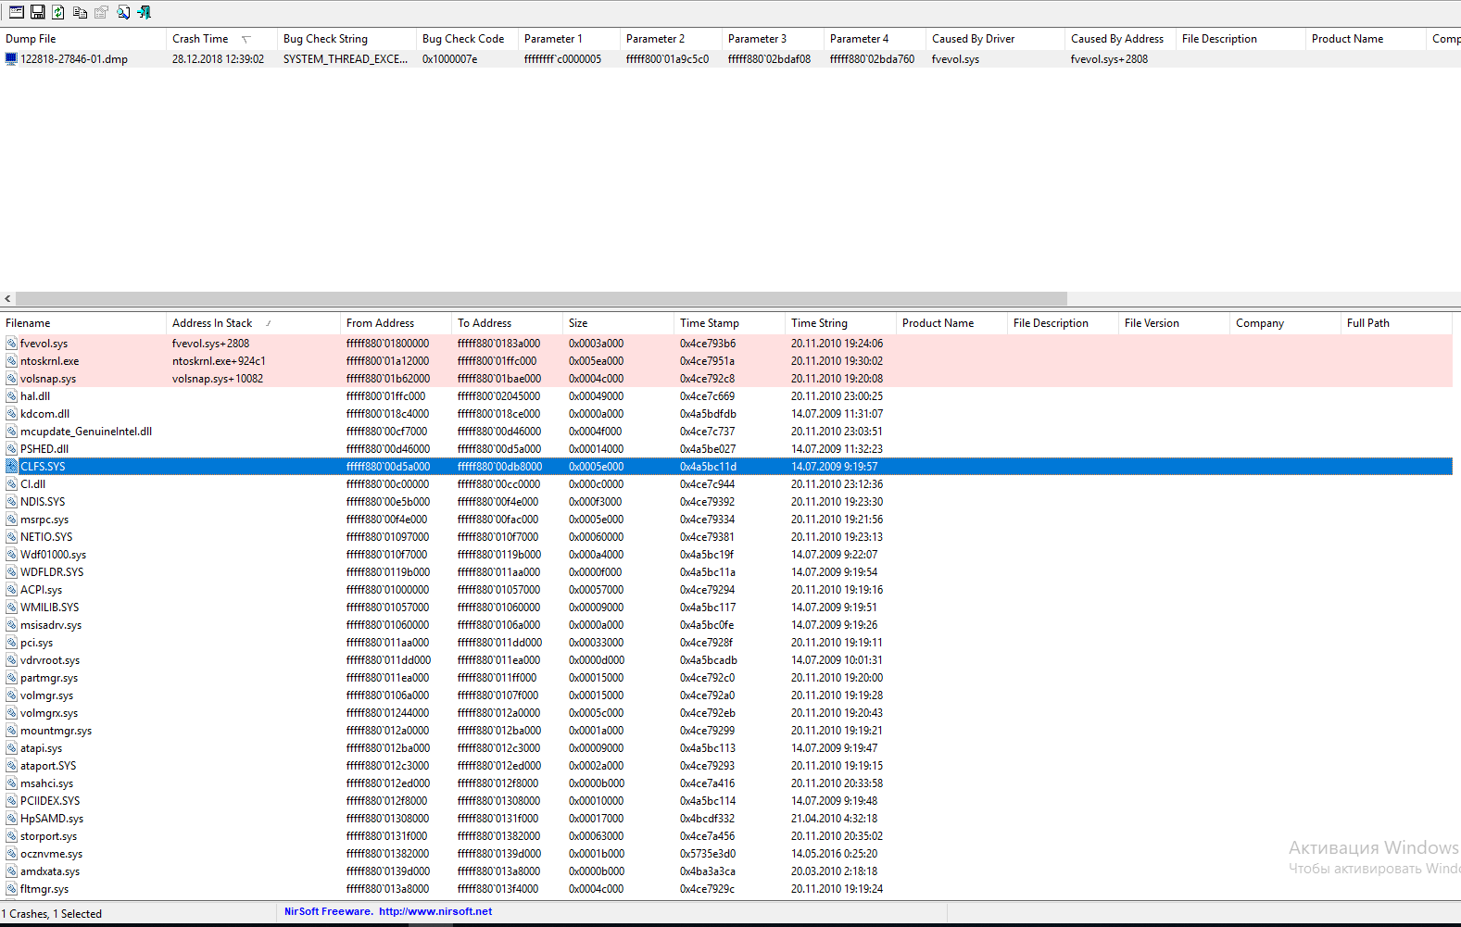Click the file icon next to fltmgr.sys
Viewport: 1461px width, 927px height.
[11, 889]
